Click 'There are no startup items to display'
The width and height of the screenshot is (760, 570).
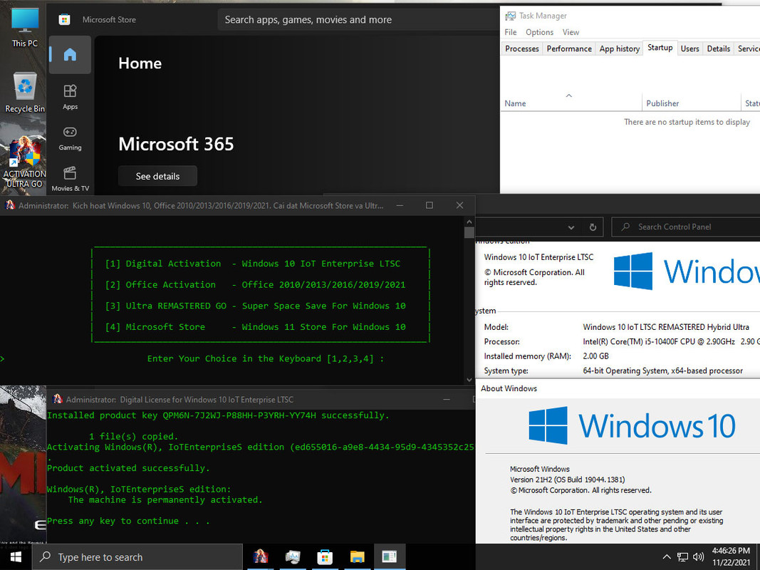click(687, 122)
